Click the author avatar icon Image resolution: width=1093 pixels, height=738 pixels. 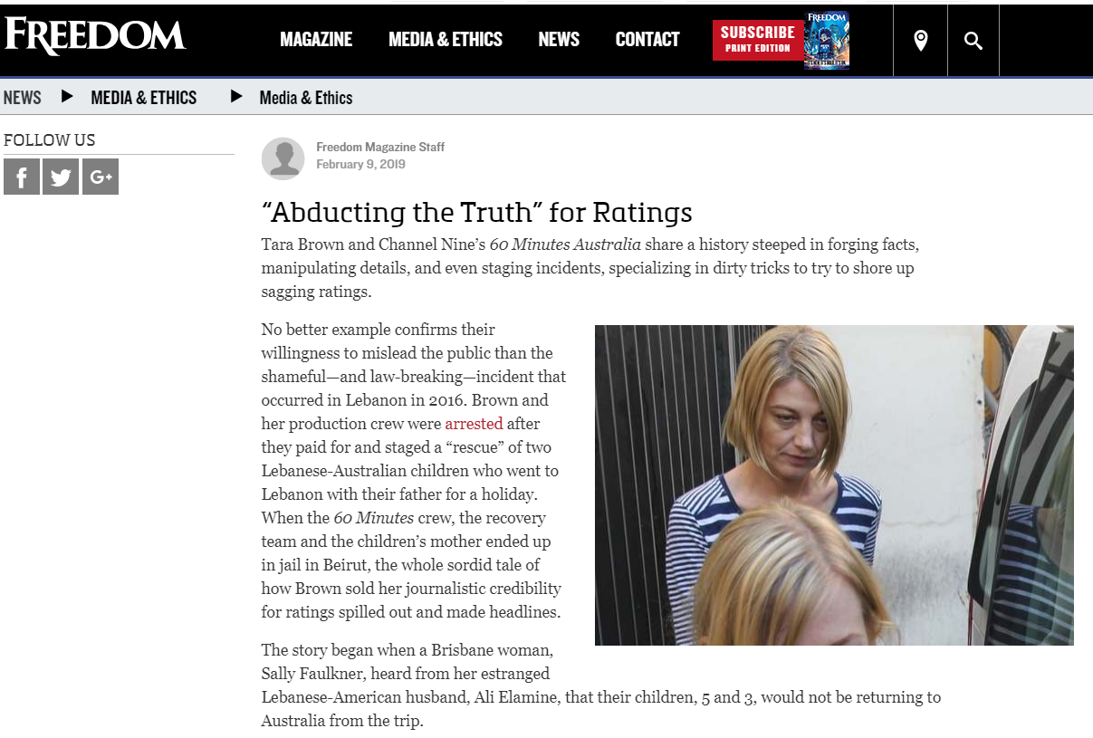283,158
